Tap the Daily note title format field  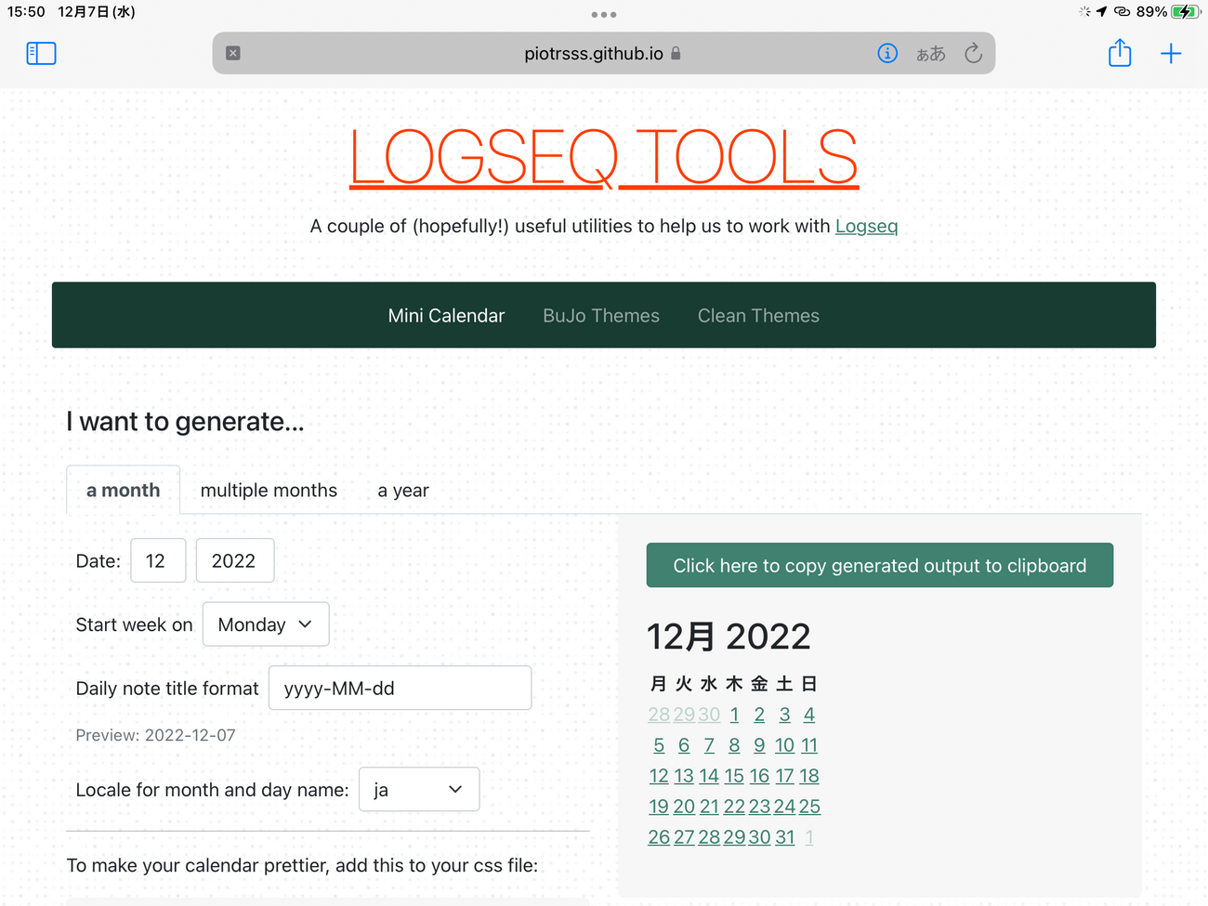400,688
